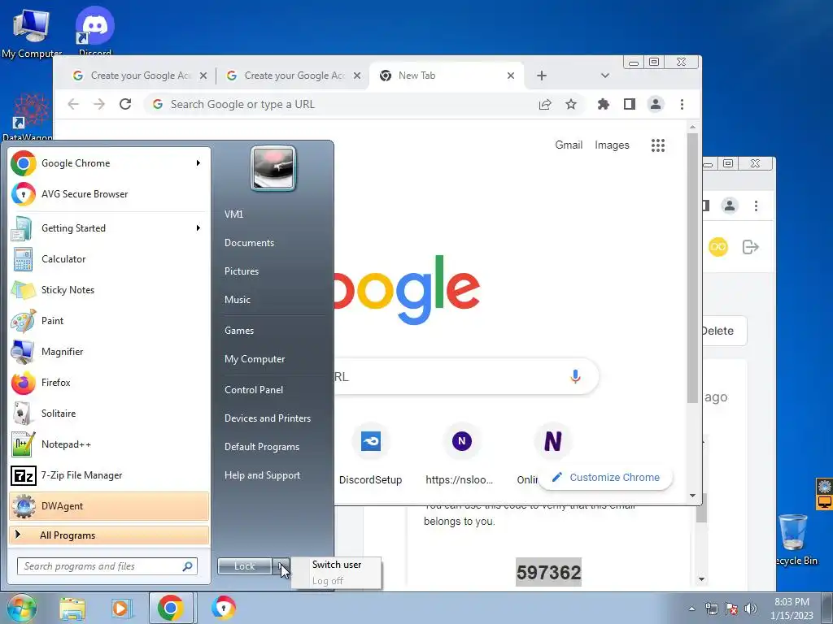
Task: Open Help and Support
Action: point(263,475)
